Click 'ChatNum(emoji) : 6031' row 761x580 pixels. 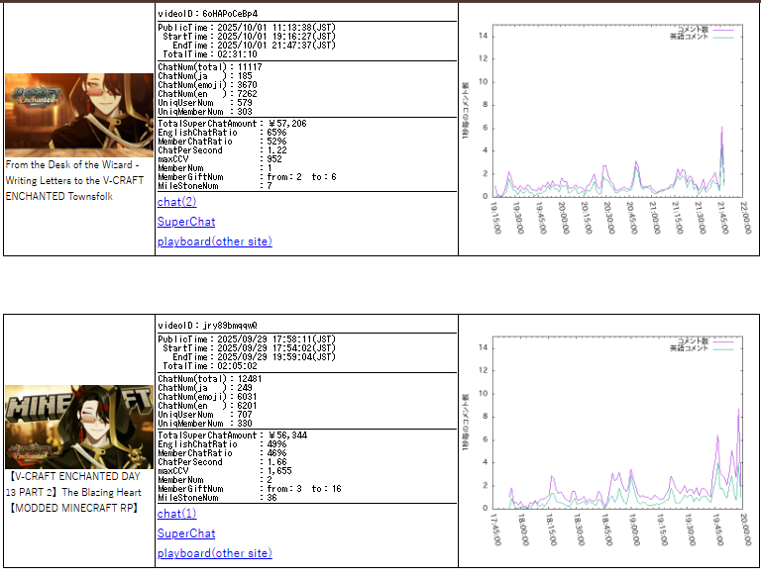[207, 397]
